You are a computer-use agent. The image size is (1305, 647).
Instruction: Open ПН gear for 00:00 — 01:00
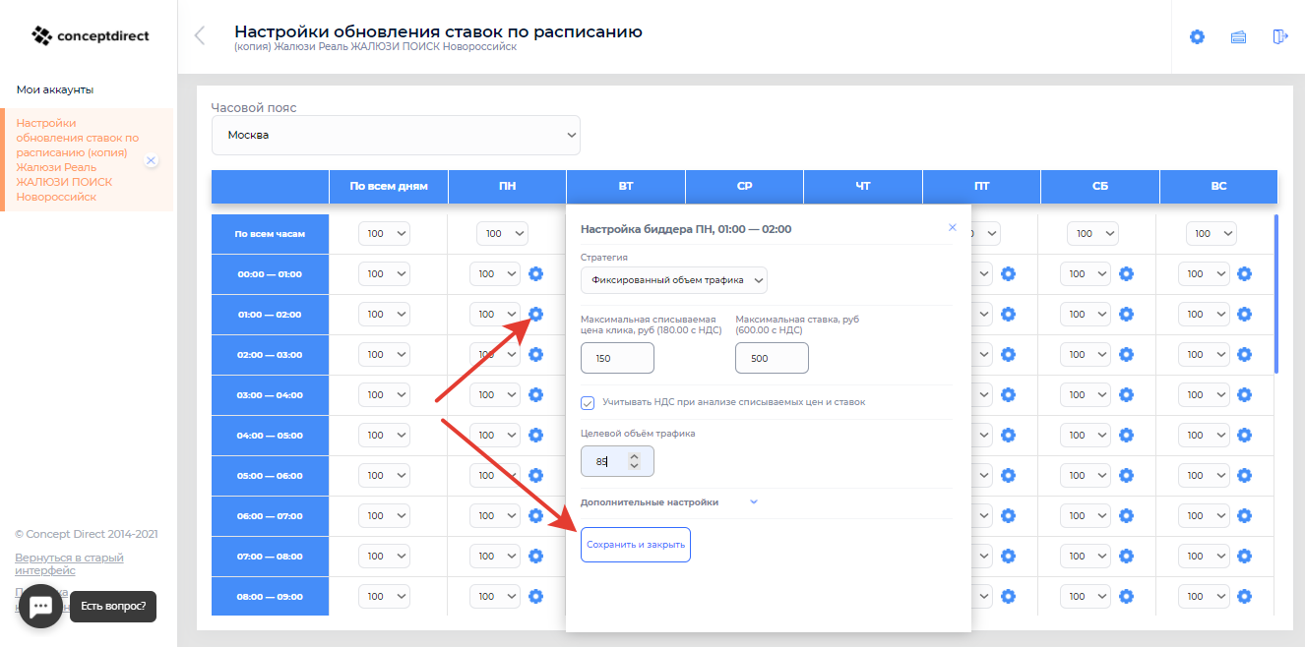[x=535, y=274]
